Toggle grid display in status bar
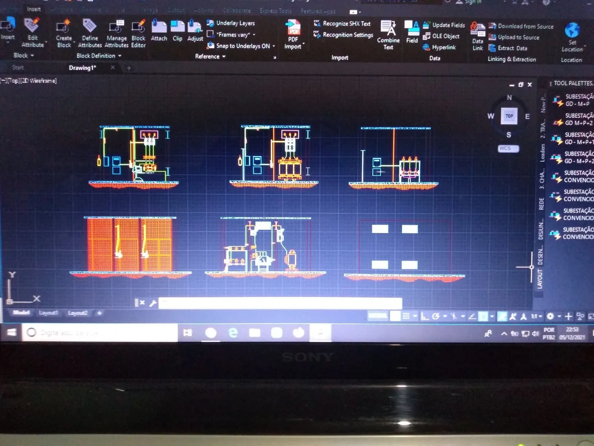This screenshot has width=594, height=446. (395, 316)
